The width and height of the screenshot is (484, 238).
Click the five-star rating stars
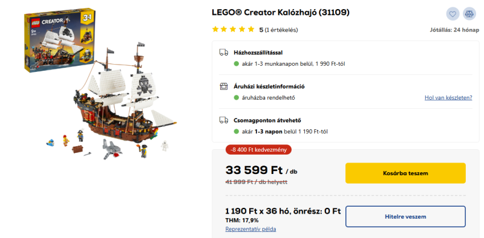234,30
